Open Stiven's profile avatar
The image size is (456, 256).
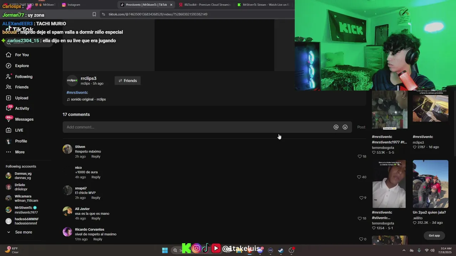coord(67,149)
